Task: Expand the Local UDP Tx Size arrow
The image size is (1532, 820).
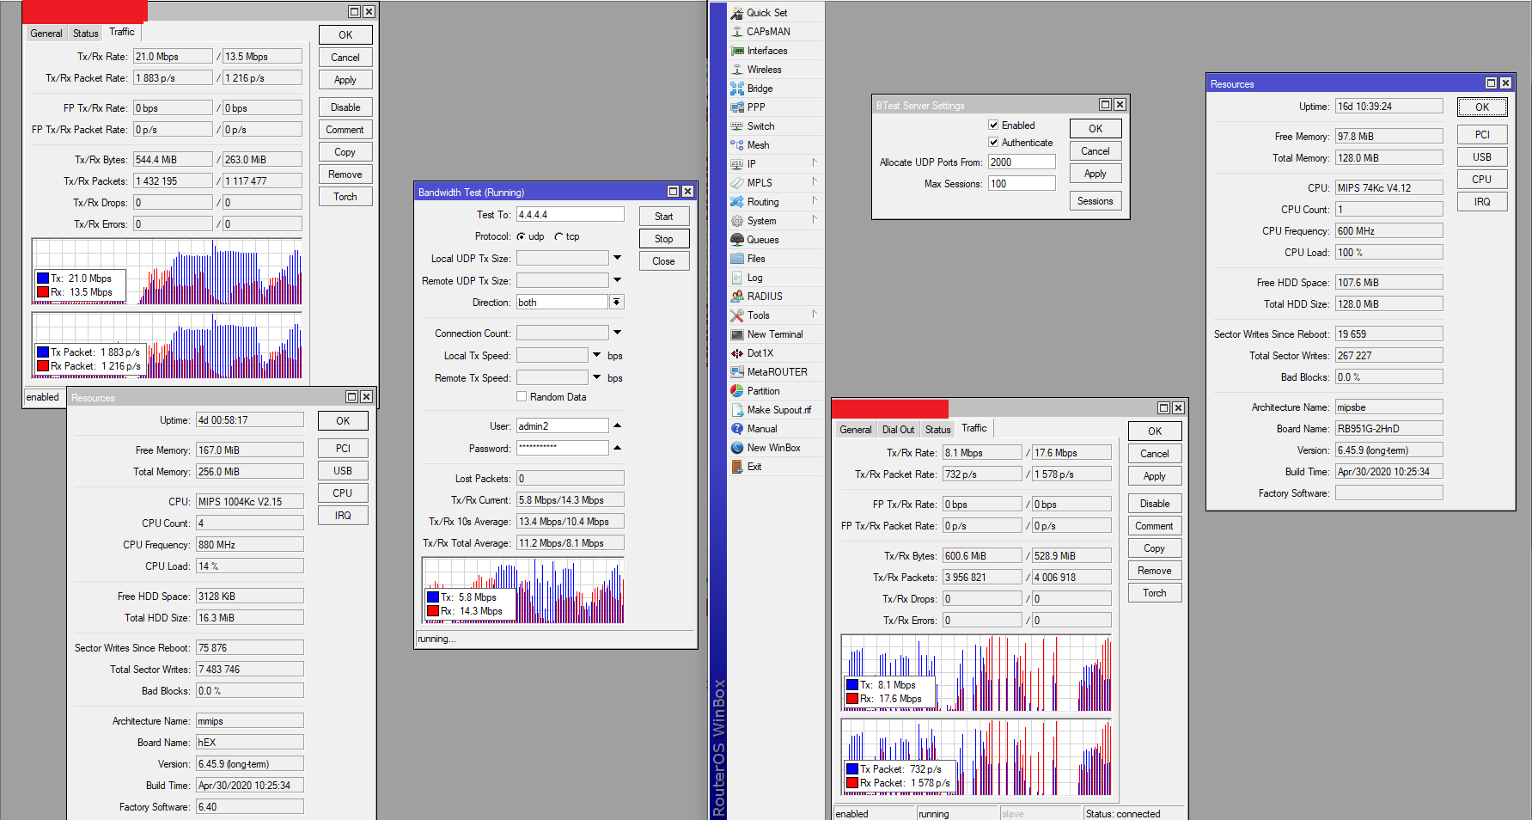Action: (x=617, y=259)
